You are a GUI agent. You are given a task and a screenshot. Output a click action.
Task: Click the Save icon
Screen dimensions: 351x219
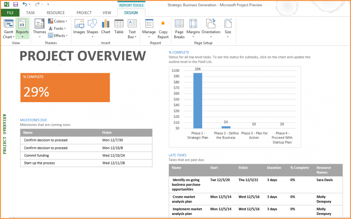pyautogui.click(x=15, y=4)
